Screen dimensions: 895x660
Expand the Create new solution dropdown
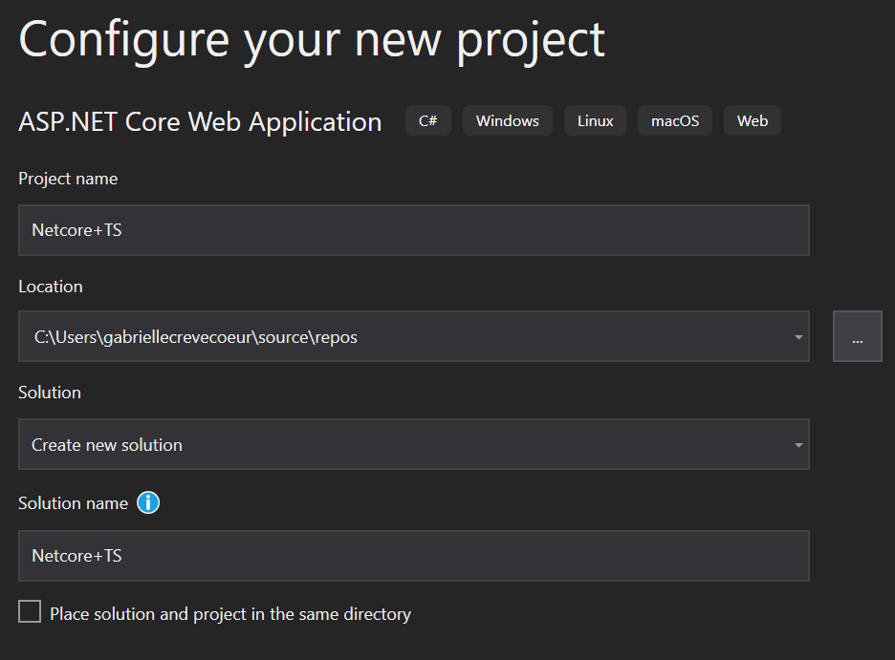point(798,444)
